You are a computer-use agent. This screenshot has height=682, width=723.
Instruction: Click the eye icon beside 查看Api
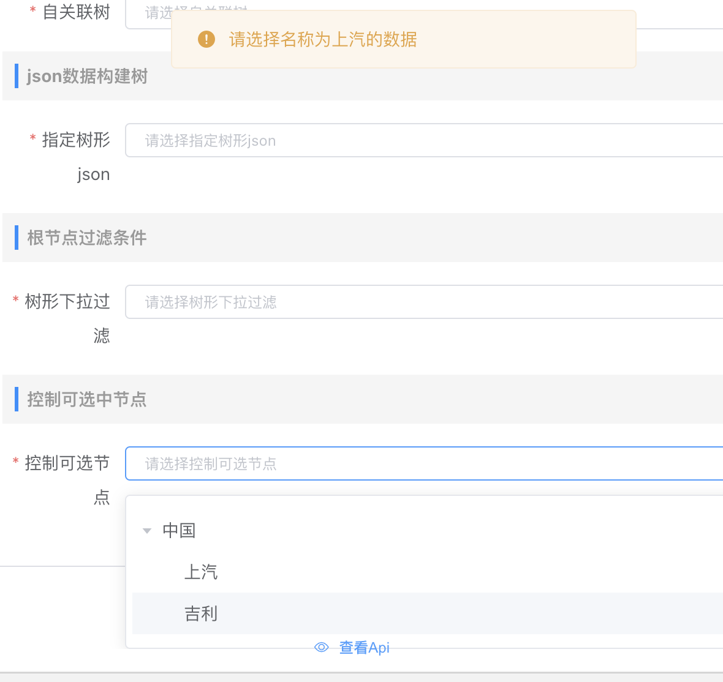point(322,647)
